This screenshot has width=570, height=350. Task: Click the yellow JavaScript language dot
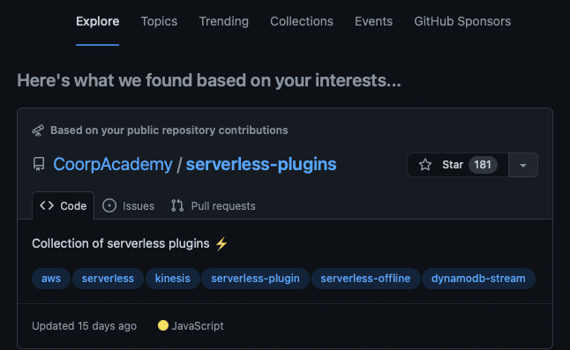[x=163, y=325]
